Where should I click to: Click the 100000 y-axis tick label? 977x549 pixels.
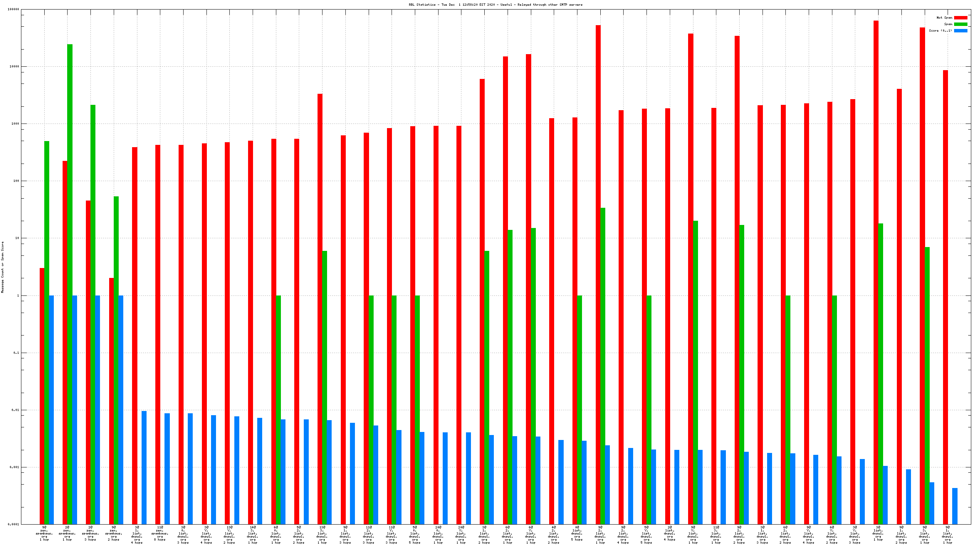click(x=13, y=9)
